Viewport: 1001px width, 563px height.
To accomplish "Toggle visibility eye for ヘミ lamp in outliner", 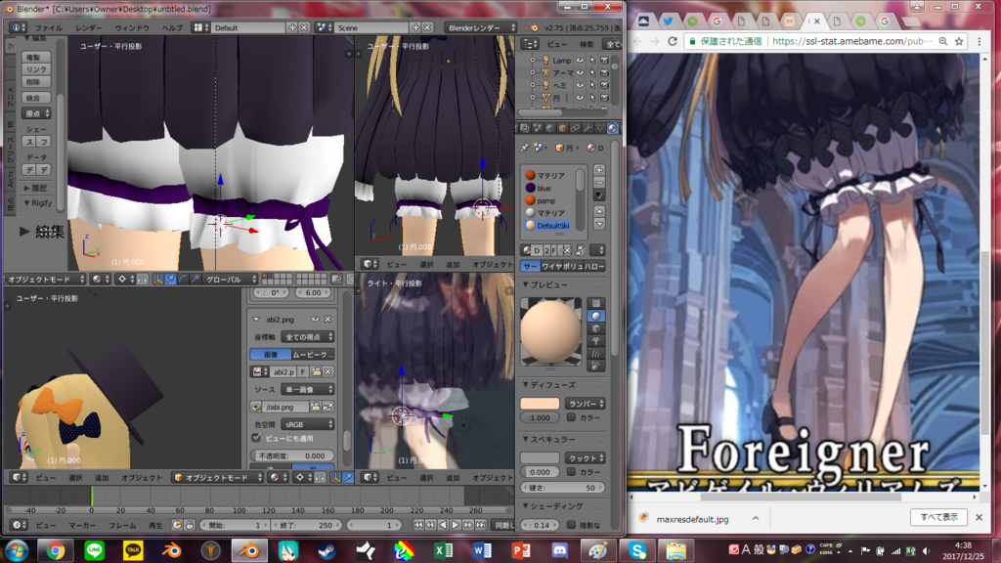I will [x=580, y=85].
